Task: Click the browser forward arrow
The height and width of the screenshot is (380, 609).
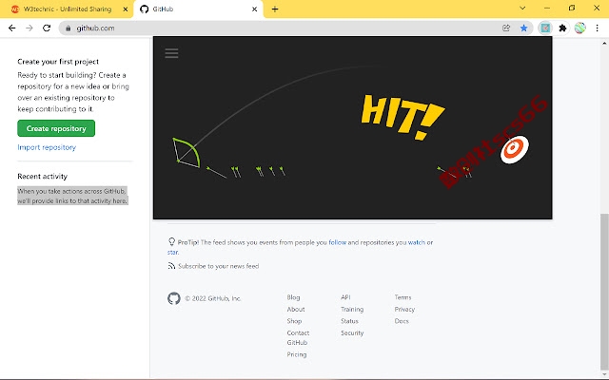Action: click(29, 28)
